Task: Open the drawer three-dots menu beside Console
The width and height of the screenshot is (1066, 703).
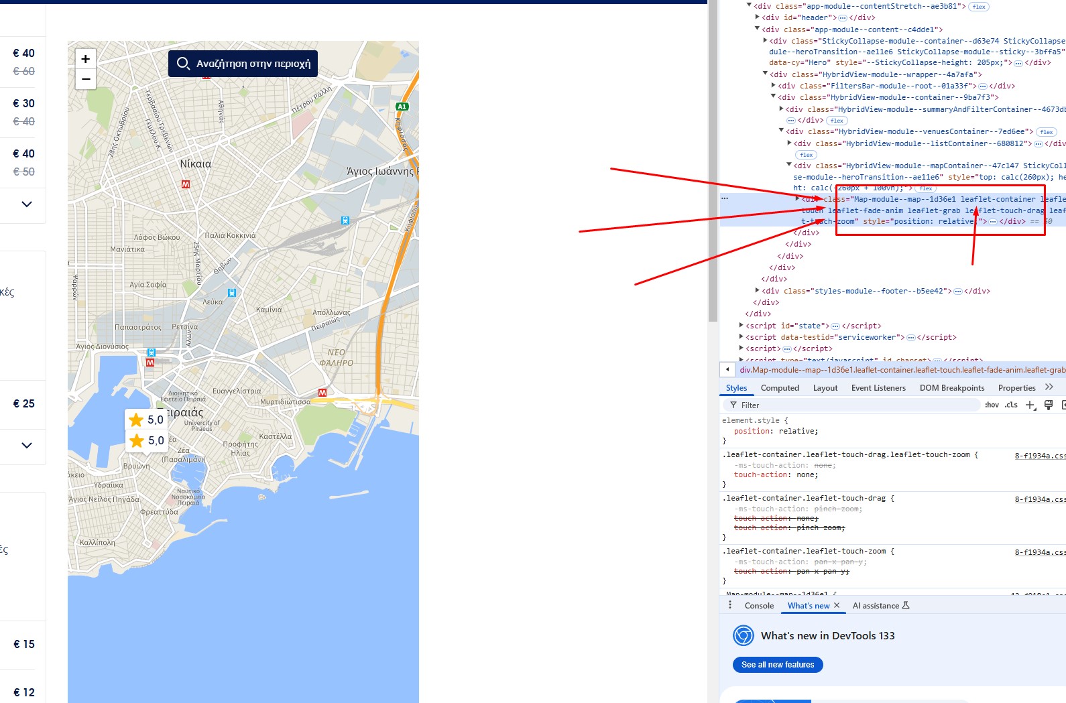Action: click(x=730, y=605)
